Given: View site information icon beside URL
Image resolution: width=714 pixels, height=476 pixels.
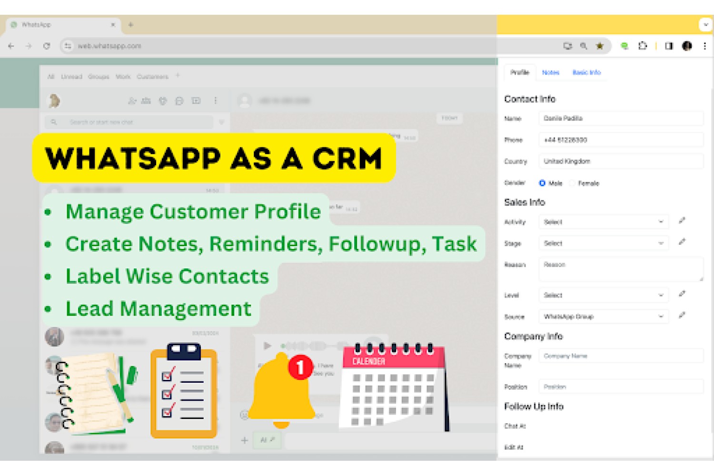Looking at the screenshot, I should 68,46.
